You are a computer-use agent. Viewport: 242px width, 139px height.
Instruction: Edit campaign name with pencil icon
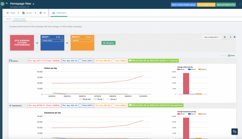34,4
